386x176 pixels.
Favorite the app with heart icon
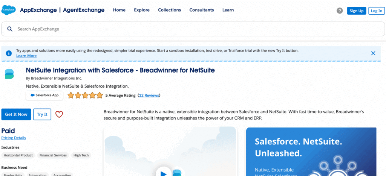click(x=59, y=114)
